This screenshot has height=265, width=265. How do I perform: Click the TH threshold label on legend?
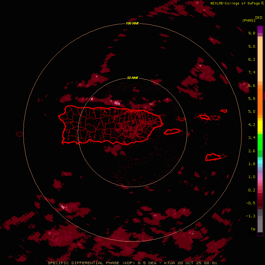tap(253, 229)
